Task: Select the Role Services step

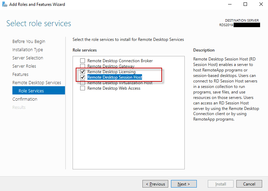Action: coord(39,90)
